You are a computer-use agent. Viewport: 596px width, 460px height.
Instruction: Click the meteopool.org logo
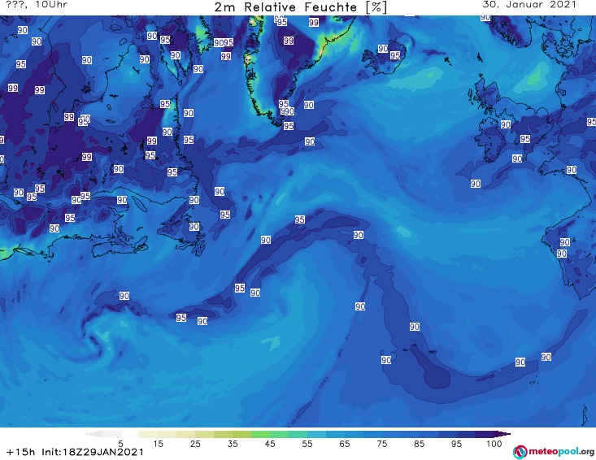[x=554, y=452]
